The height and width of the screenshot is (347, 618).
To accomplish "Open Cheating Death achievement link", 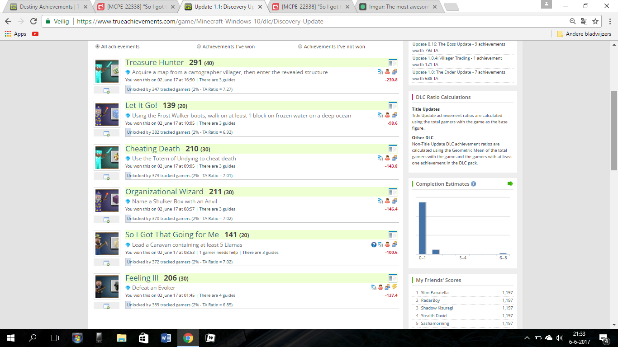I will click(152, 149).
